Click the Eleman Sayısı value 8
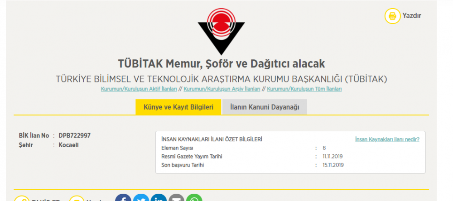The width and height of the screenshot is (453, 201). (324, 148)
